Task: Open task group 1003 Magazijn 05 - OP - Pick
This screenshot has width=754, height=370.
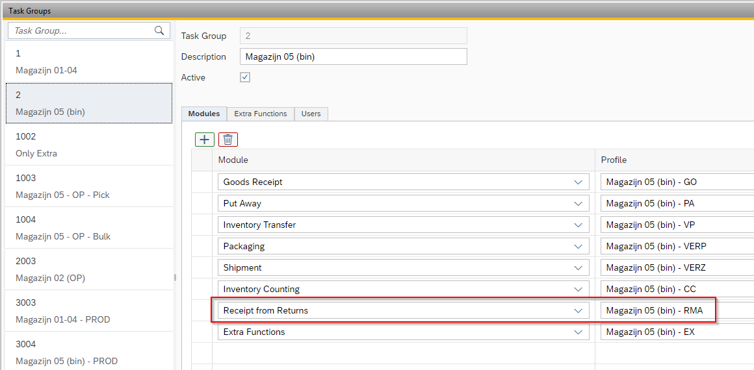Action: pyautogui.click(x=89, y=186)
